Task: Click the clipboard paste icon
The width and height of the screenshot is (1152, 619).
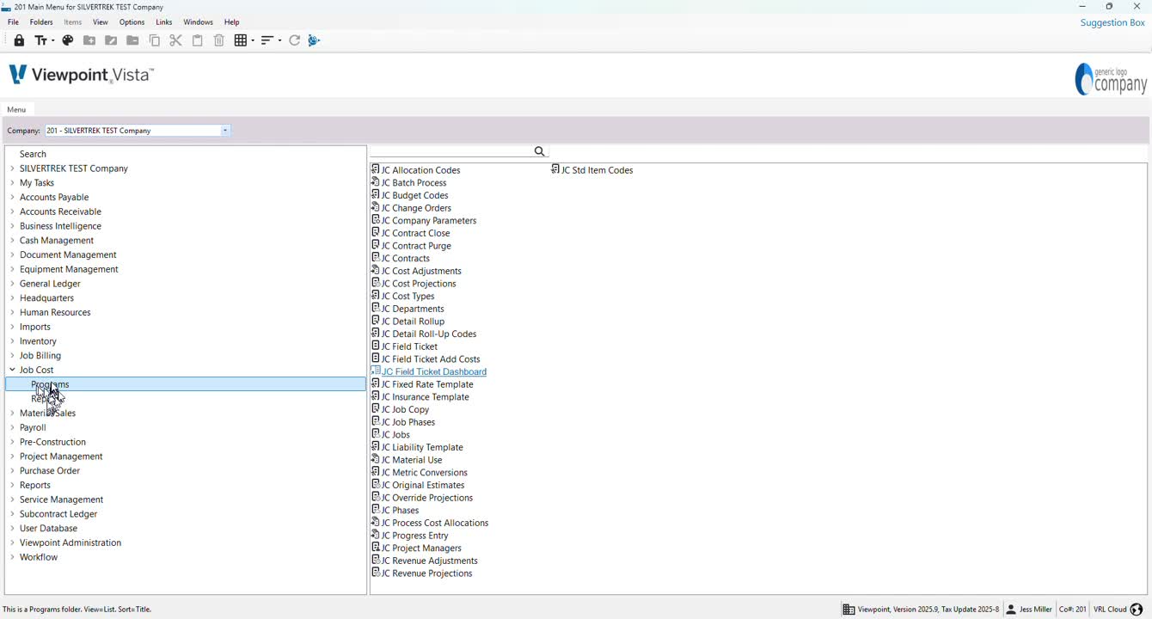Action: click(197, 40)
